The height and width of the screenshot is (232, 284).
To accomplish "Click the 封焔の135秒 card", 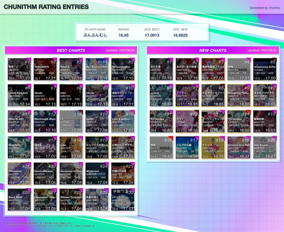I will point(123,174).
